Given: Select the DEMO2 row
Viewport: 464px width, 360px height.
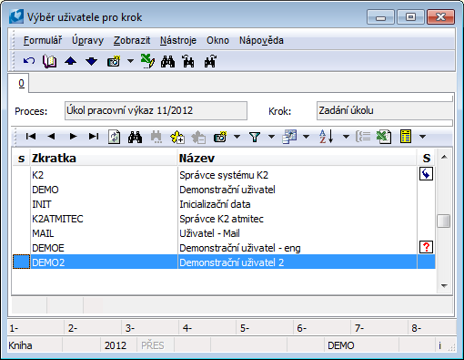Looking at the screenshot, I should click(x=224, y=262).
